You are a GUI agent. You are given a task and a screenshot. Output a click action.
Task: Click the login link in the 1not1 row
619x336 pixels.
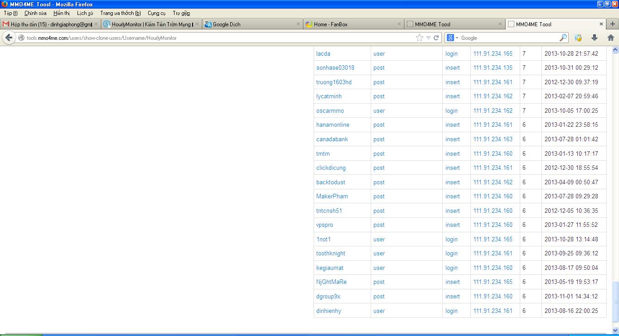(x=451, y=239)
